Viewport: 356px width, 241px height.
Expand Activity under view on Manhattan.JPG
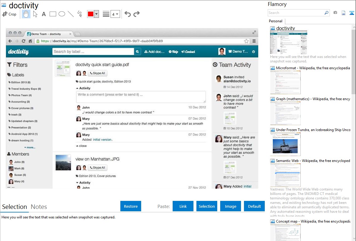pos(83,183)
